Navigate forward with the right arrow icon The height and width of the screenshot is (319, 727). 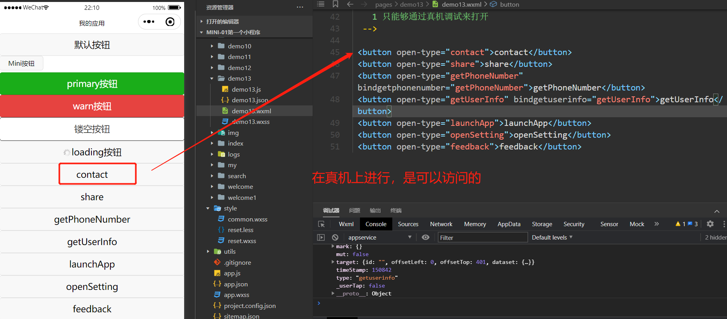click(364, 4)
